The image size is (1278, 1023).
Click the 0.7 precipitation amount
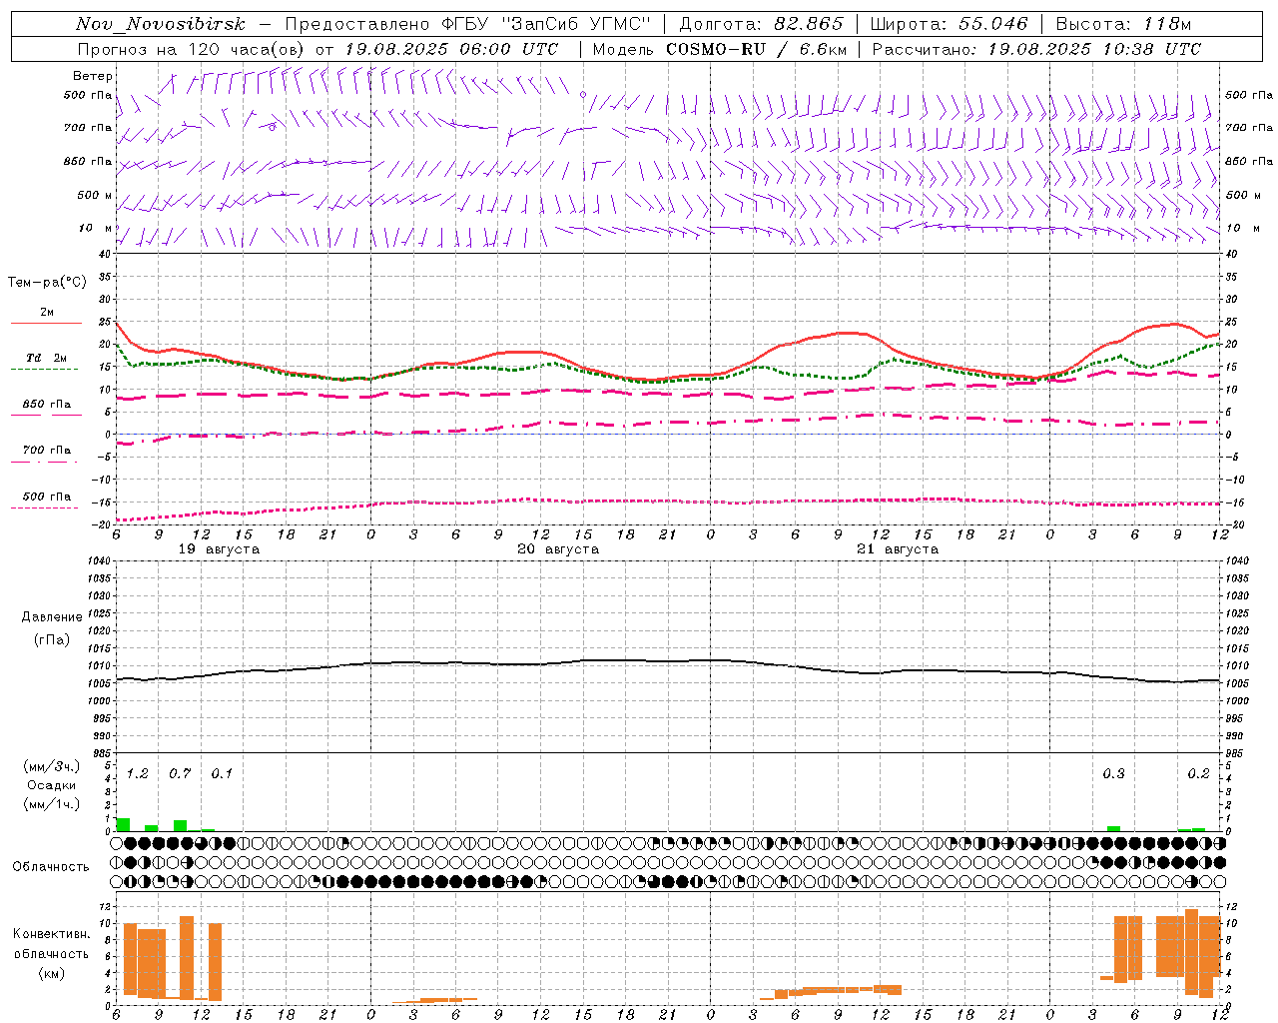point(180,774)
